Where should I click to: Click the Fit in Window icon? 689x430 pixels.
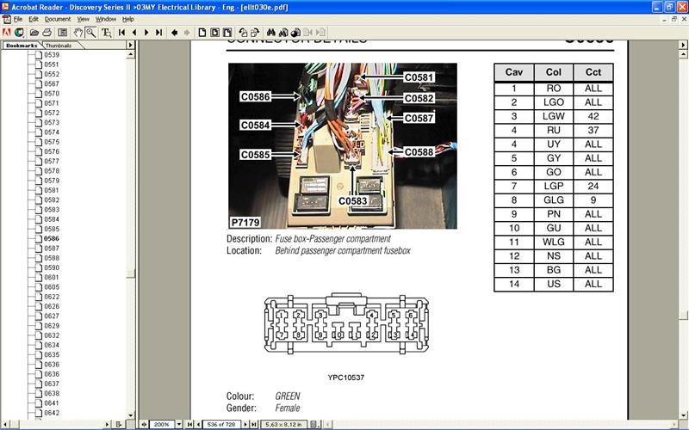214,33
